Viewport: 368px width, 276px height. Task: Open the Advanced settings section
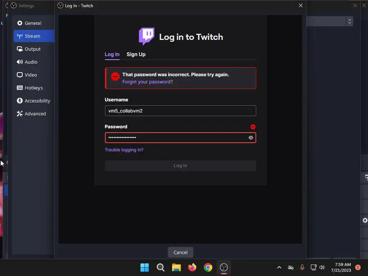tap(33, 113)
